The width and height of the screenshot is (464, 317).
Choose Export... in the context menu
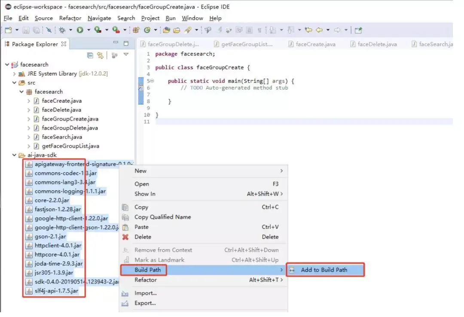[145, 303]
